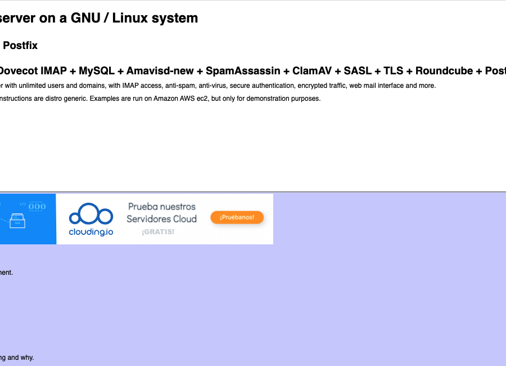Click the orange ¡Pruébanos! button

point(237,217)
